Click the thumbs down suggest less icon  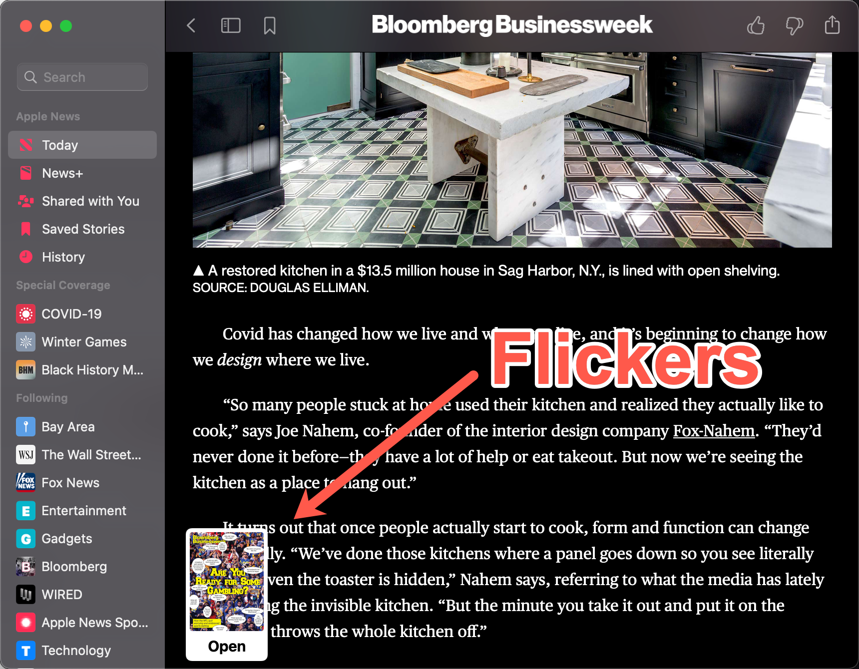pyautogui.click(x=794, y=25)
